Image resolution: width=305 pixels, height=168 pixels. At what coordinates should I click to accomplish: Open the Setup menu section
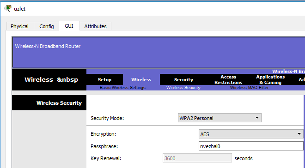(104, 80)
